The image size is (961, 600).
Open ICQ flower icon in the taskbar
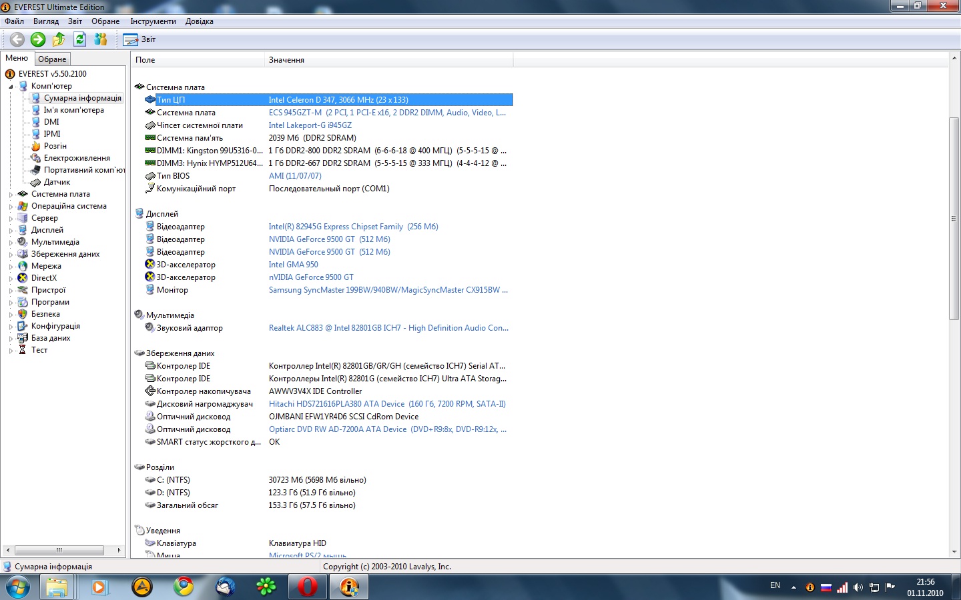pyautogui.click(x=266, y=587)
